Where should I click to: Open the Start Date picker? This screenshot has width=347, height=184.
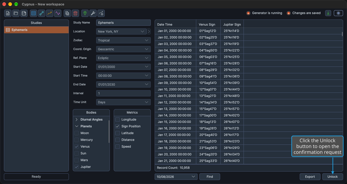tap(123, 67)
